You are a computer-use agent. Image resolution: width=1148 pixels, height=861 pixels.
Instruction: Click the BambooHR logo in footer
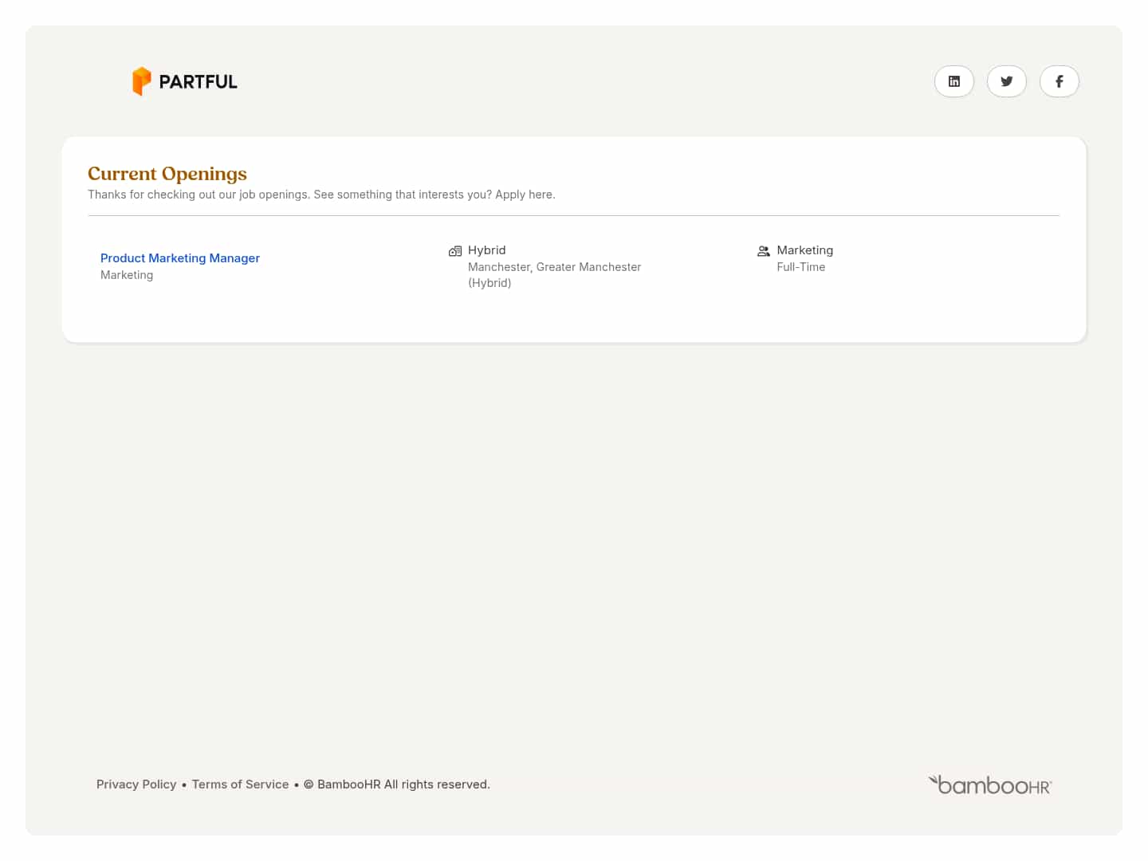[x=990, y=785]
